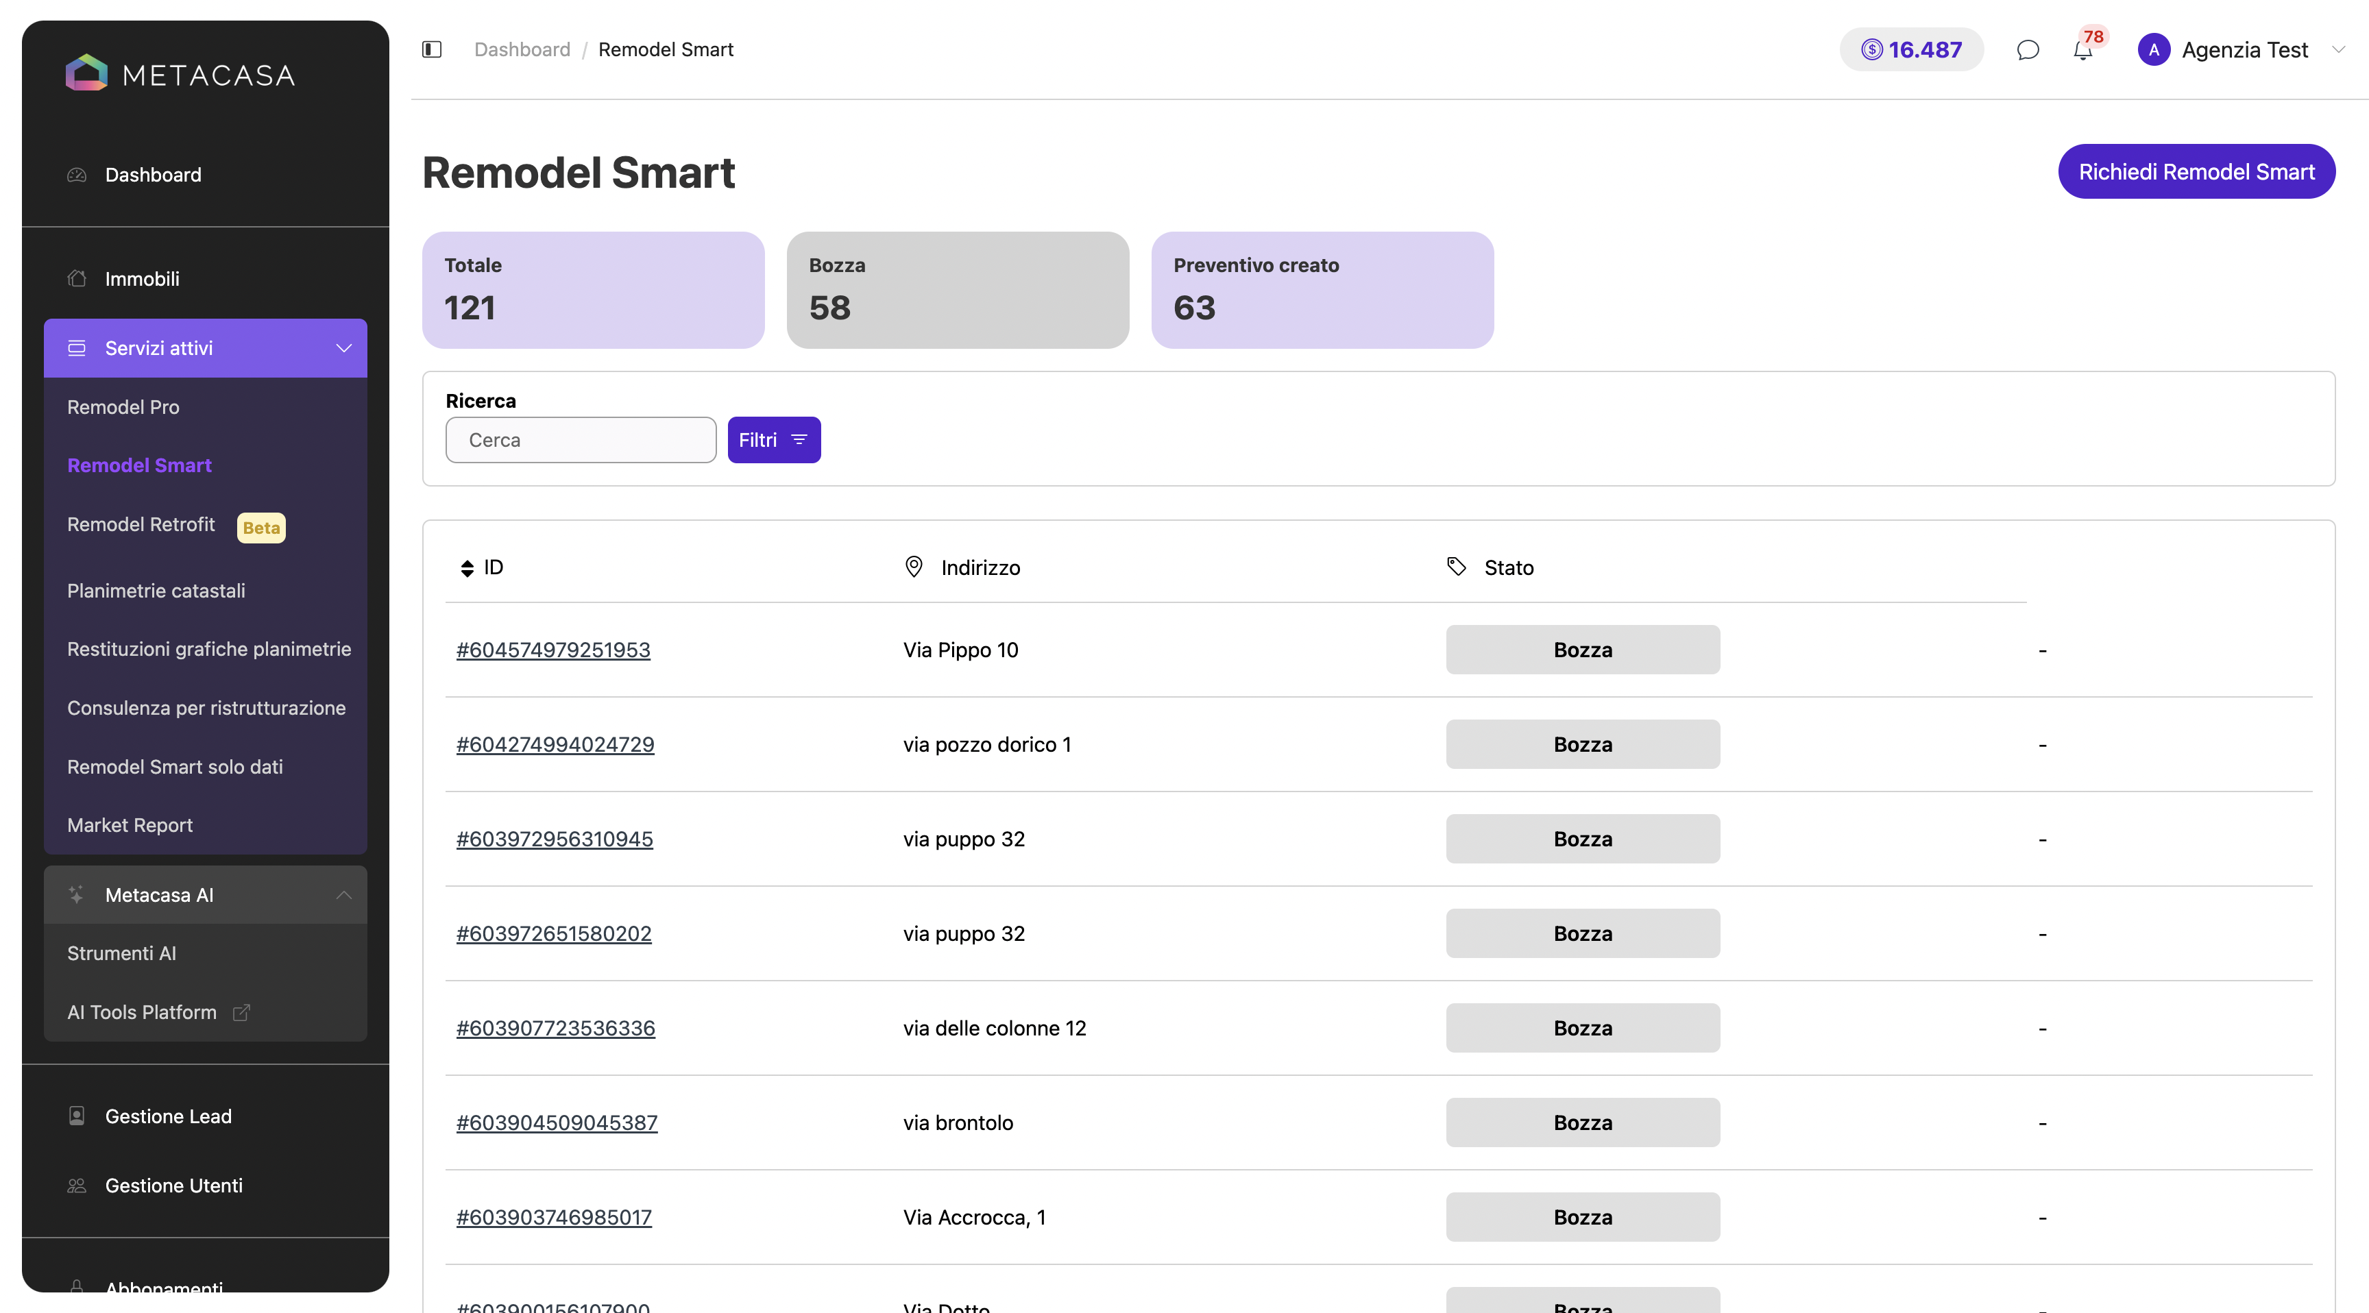Toggle the sidebar collapse icon

[x=431, y=49]
